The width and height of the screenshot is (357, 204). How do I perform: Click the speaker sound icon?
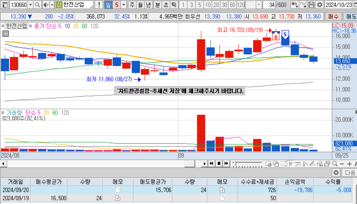46,5
